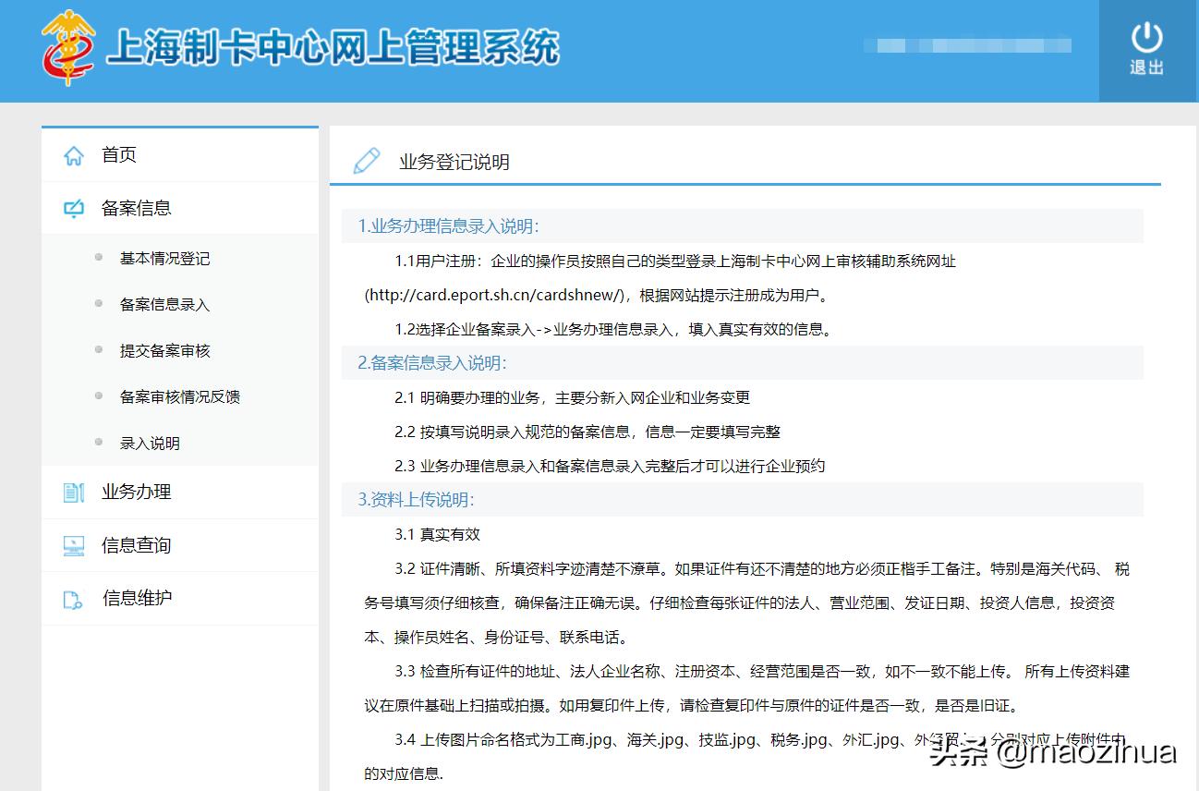
Task: Click the 1.业务办理信息录入说明 section header
Action: click(743, 226)
